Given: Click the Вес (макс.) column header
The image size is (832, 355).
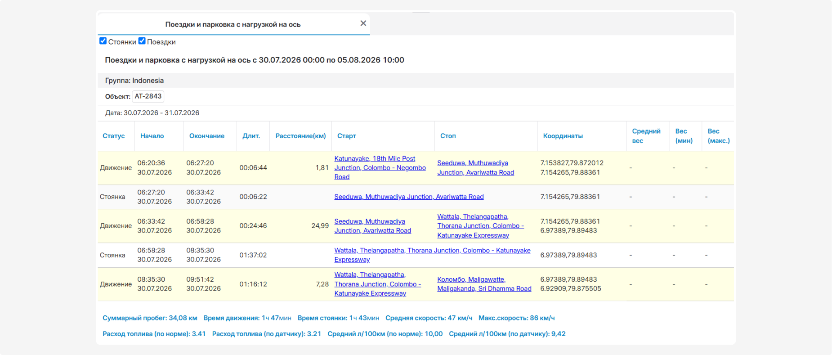Looking at the screenshot, I should pyautogui.click(x=719, y=136).
